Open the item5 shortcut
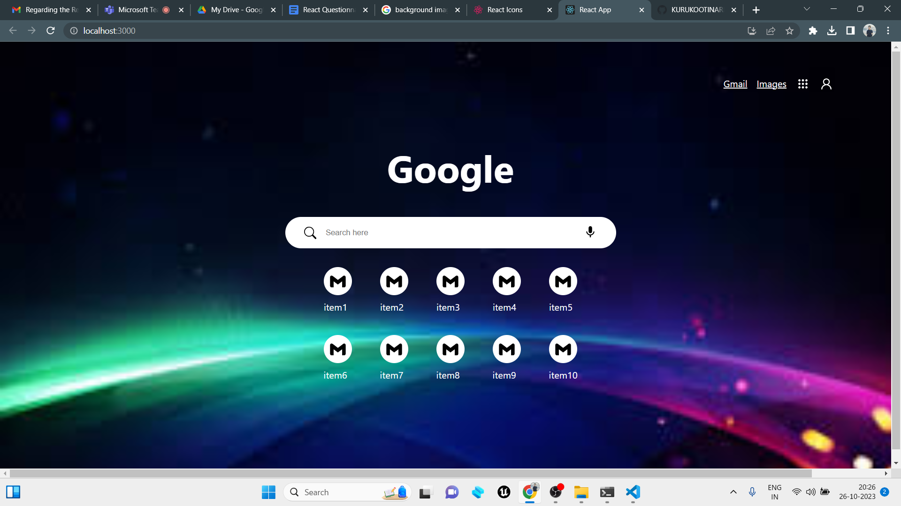 pos(562,281)
